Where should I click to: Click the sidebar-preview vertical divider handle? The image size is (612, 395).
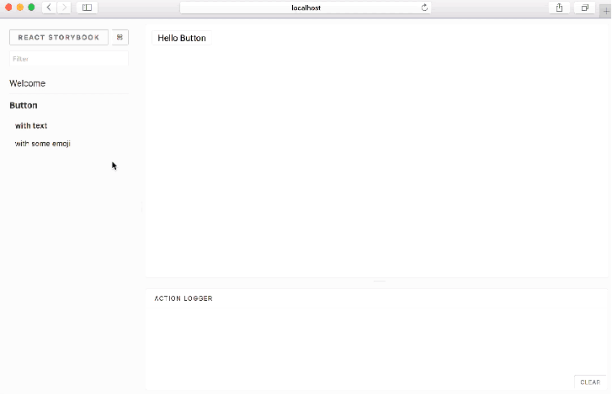click(x=142, y=208)
